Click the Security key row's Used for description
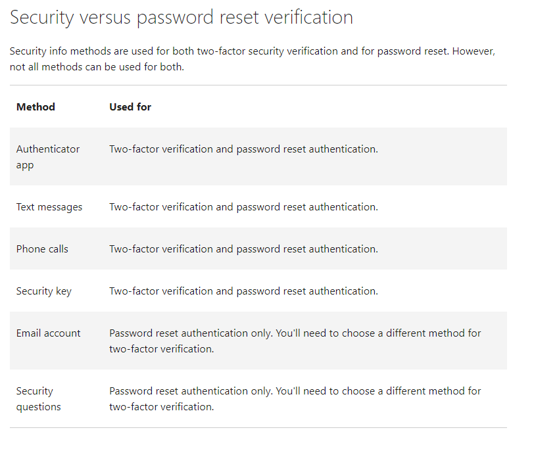The image size is (534, 453). pyautogui.click(x=243, y=291)
